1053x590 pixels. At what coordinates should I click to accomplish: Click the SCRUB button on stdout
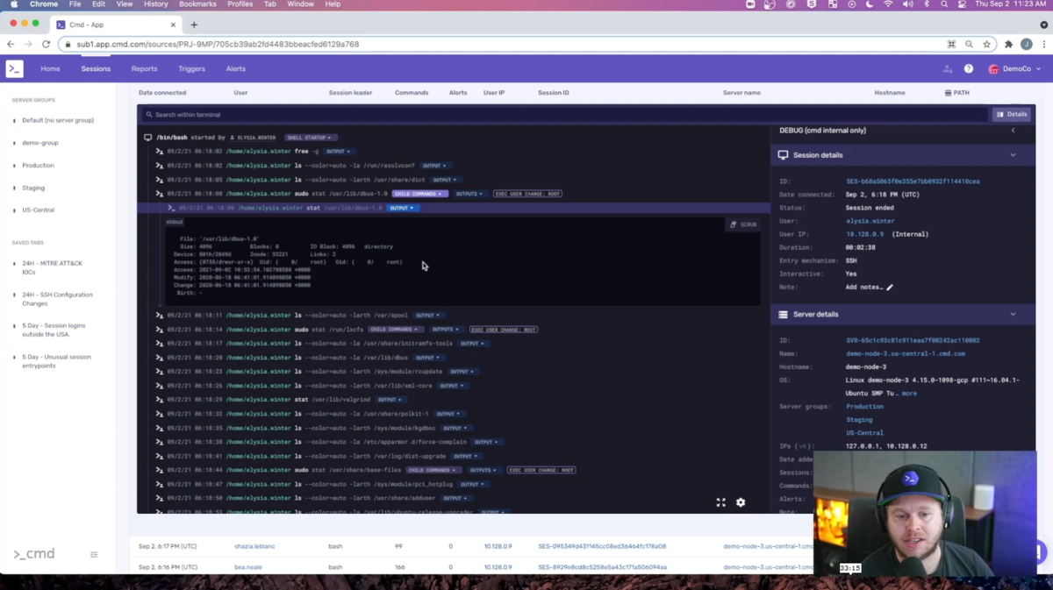point(743,224)
